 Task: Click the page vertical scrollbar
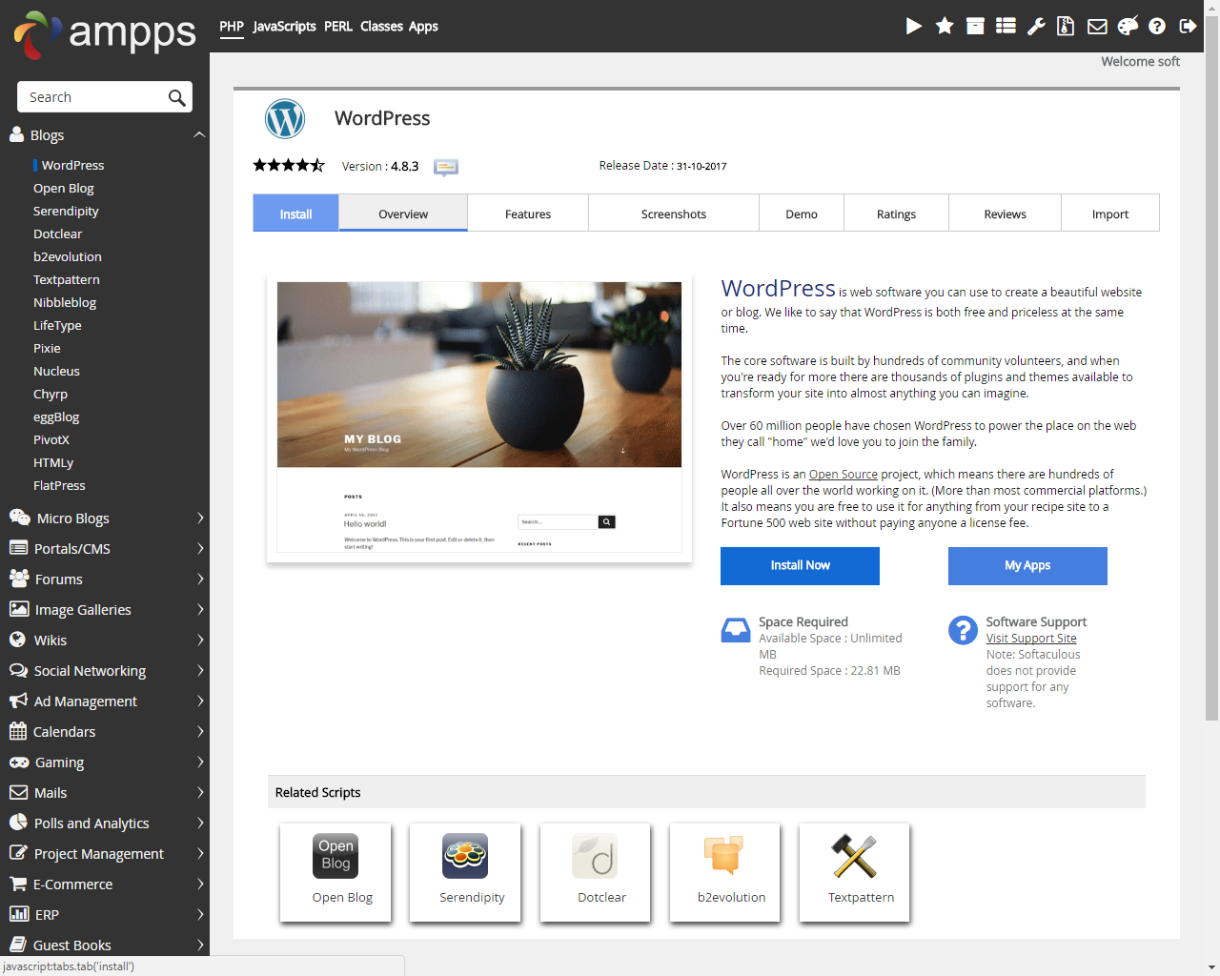point(1211,367)
